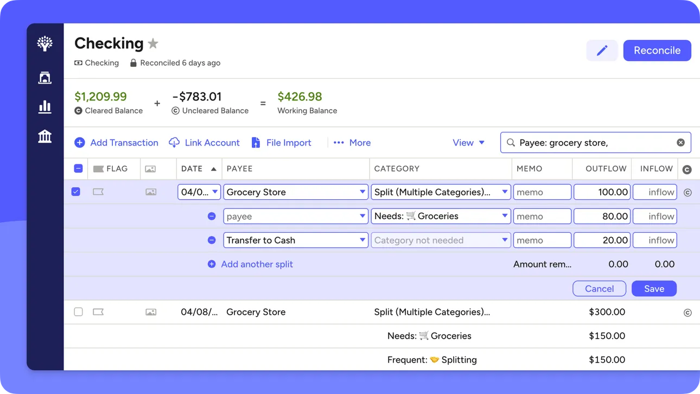
Task: Toggle cleared status of $100.00 transaction
Action: pyautogui.click(x=688, y=192)
